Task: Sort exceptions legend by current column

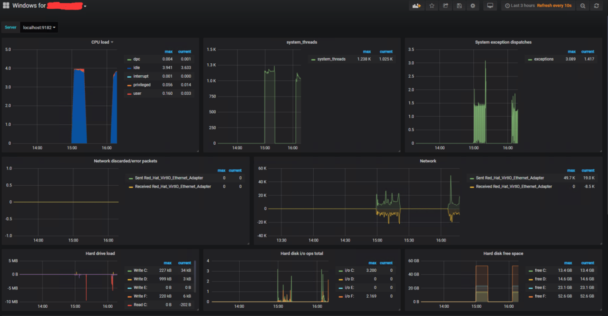Action: pyautogui.click(x=588, y=51)
